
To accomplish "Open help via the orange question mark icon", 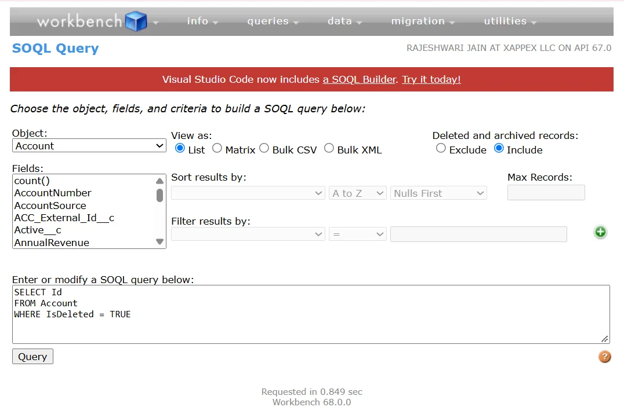I will pos(604,357).
